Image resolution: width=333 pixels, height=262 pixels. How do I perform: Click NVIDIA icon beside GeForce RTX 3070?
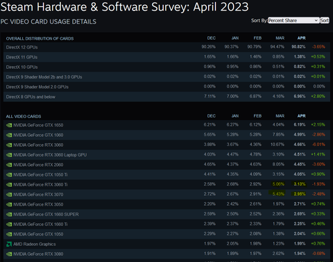pos(9,195)
